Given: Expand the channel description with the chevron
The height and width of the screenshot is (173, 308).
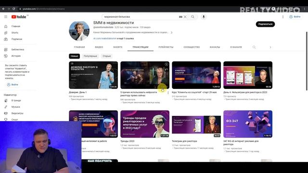Looking at the screenshot, I should point(171,33).
